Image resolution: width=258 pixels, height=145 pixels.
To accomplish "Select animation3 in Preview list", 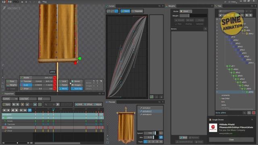I will tap(150, 114).
